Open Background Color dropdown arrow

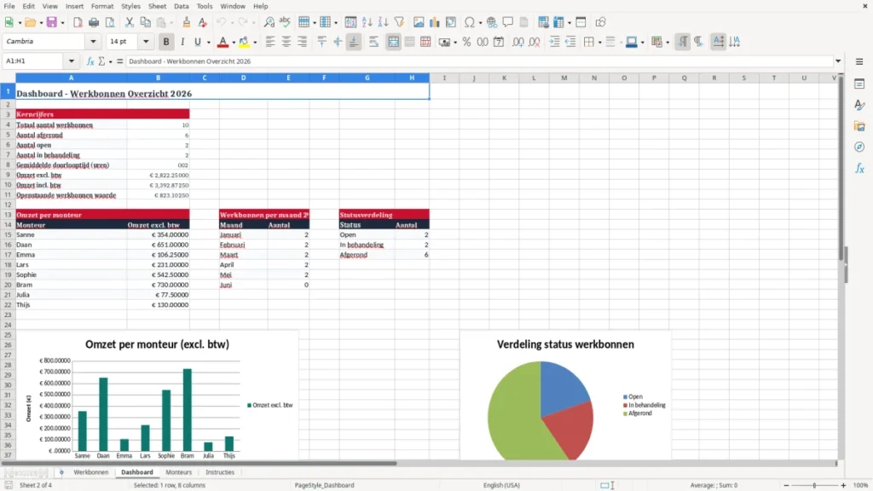[255, 43]
